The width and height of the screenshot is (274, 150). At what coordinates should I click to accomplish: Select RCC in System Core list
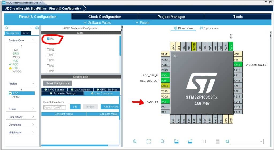15,64
